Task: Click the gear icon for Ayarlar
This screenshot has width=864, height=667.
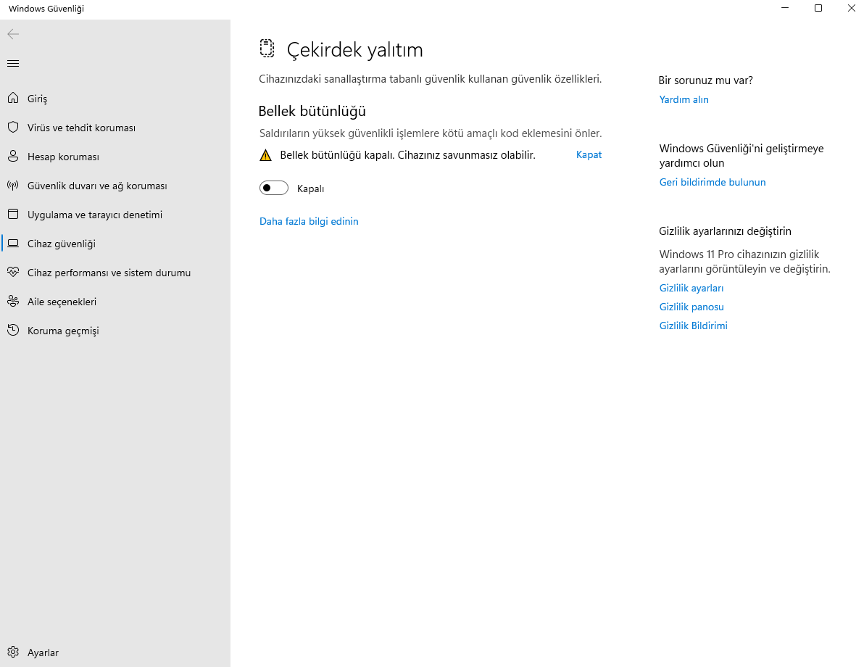Action: [x=13, y=652]
